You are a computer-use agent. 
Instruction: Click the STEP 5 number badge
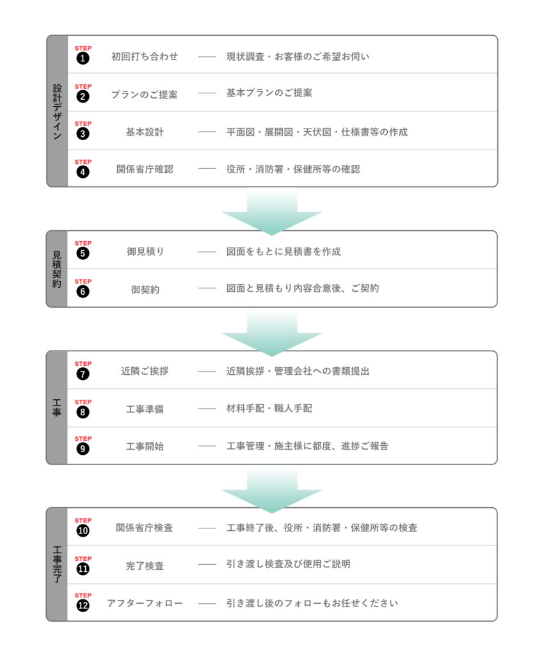[x=83, y=253]
